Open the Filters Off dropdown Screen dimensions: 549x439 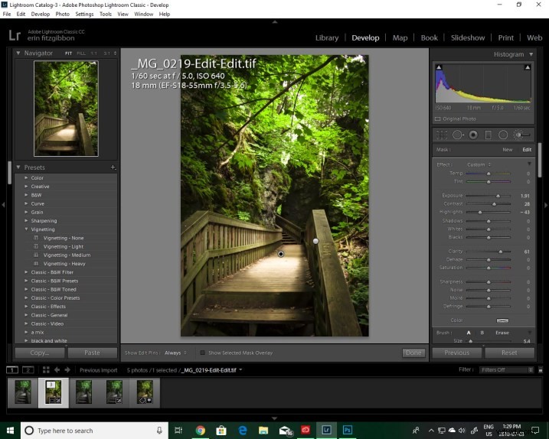pos(506,369)
